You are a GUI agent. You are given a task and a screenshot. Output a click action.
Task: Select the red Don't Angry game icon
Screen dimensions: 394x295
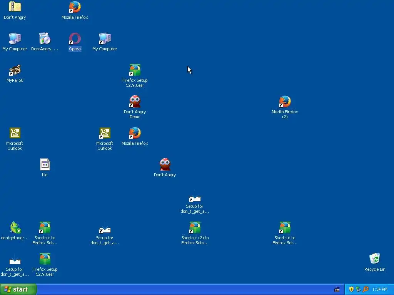165,164
